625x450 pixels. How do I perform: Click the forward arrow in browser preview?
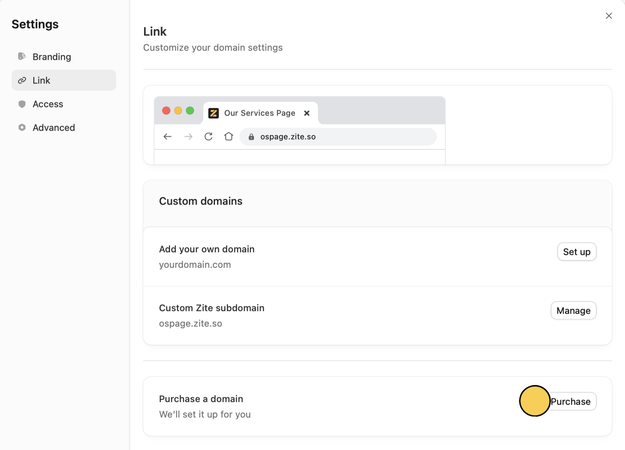(189, 137)
